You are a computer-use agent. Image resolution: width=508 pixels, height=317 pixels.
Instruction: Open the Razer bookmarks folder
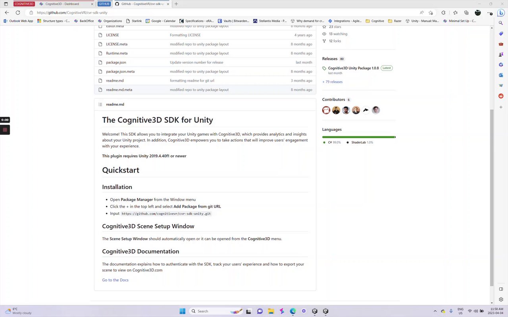[x=395, y=21]
